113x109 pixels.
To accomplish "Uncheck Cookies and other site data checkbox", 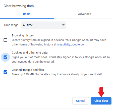I will coord(6,57).
